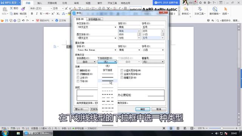The image size is (242, 136).
Task: Open the 着重号 emphasis mark dropdown
Action: (153, 62)
